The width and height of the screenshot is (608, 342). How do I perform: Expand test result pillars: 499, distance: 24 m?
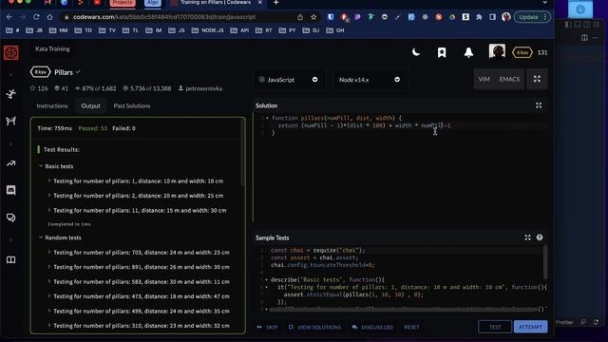pos(138,311)
